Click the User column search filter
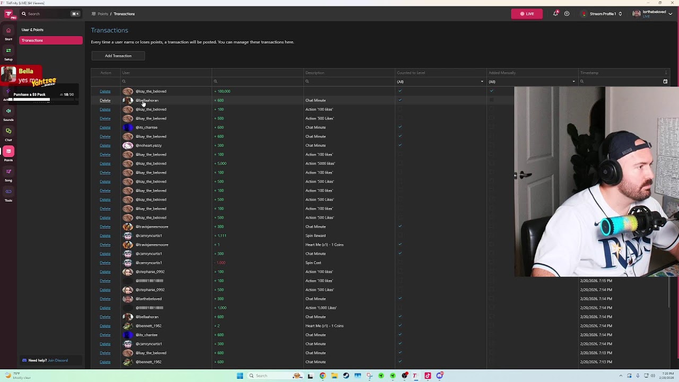This screenshot has width=679, height=382. (x=166, y=82)
